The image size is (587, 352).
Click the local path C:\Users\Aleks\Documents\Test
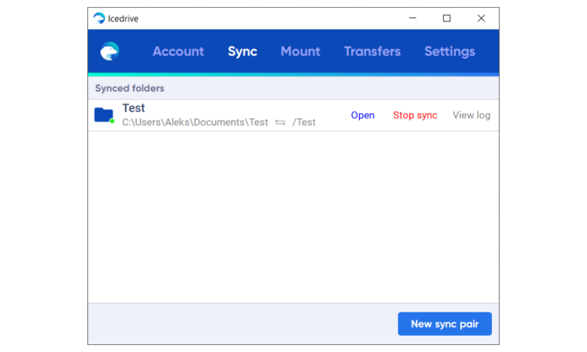(x=195, y=123)
